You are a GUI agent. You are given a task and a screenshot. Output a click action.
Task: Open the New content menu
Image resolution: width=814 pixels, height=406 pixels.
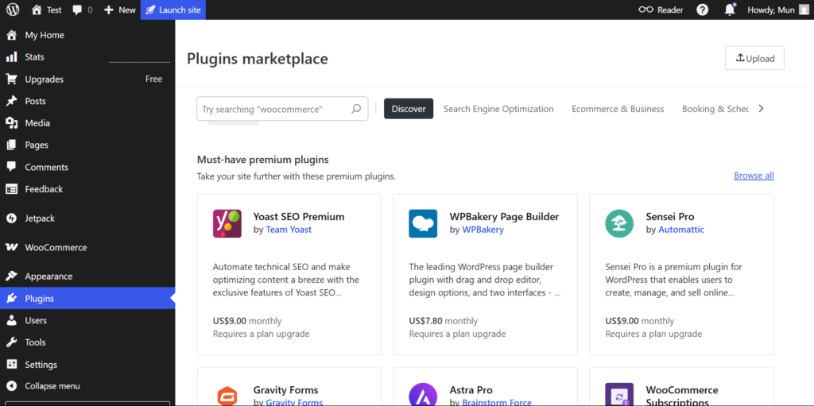tap(119, 10)
